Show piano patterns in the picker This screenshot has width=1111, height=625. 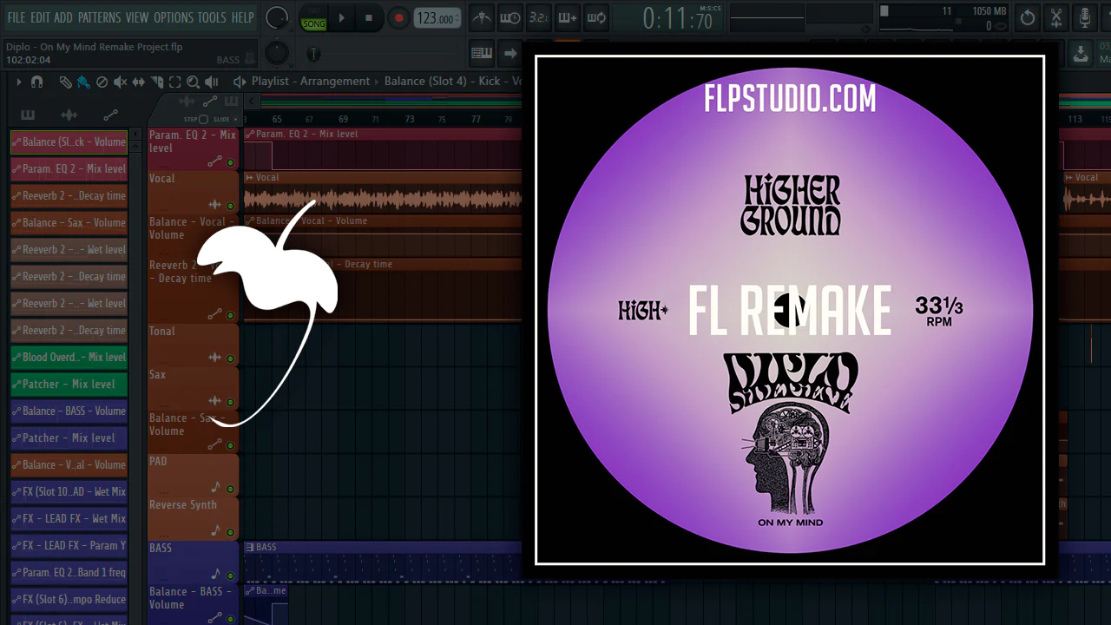pyautogui.click(x=28, y=115)
